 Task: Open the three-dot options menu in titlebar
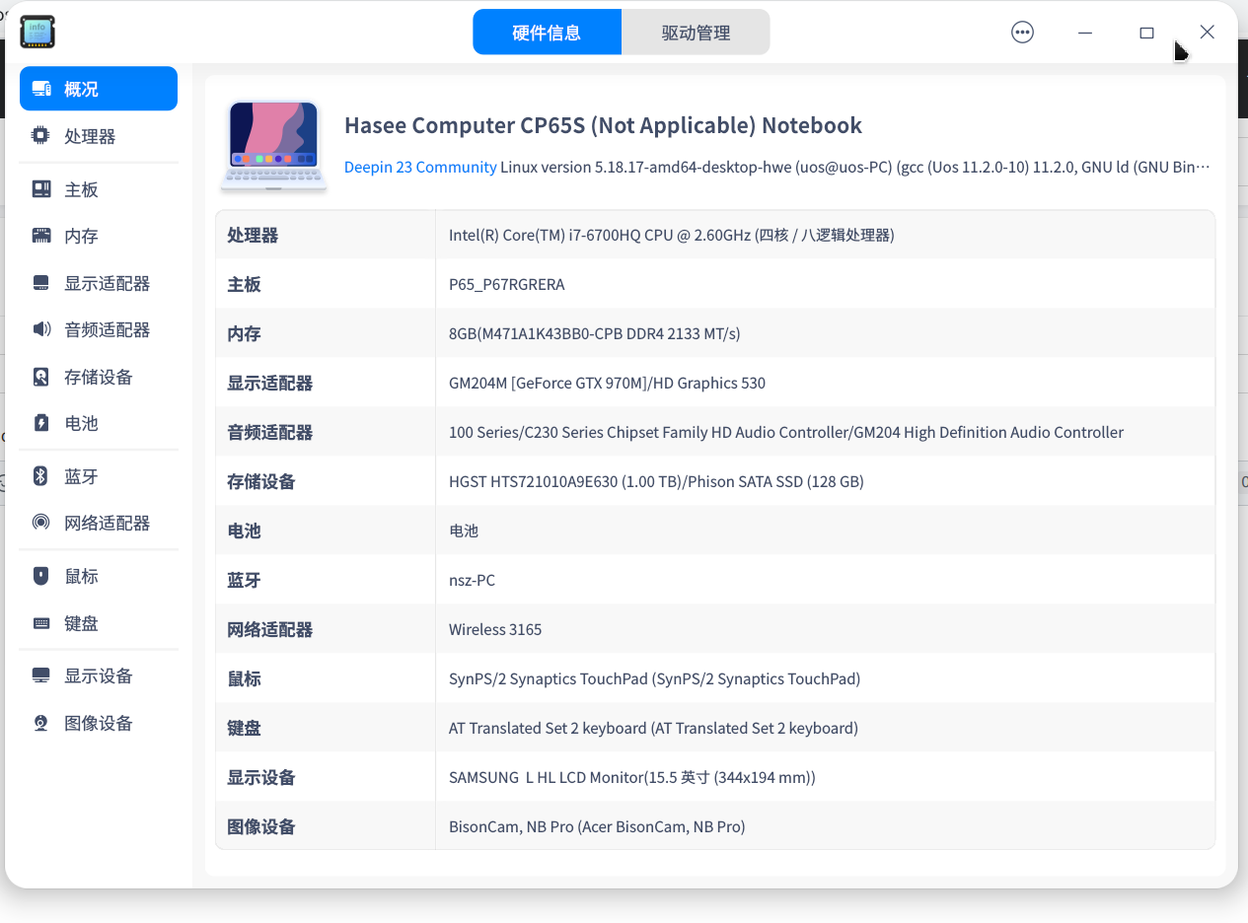point(1023,33)
